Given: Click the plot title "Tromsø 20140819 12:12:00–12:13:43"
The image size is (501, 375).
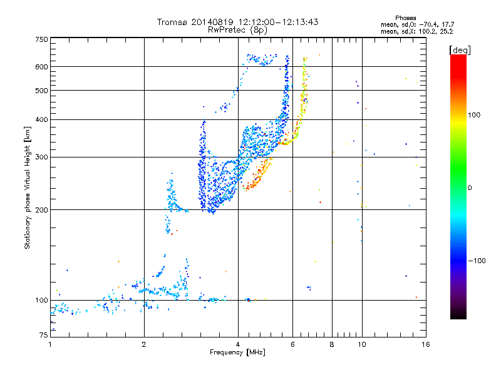Looking at the screenshot, I should [238, 22].
